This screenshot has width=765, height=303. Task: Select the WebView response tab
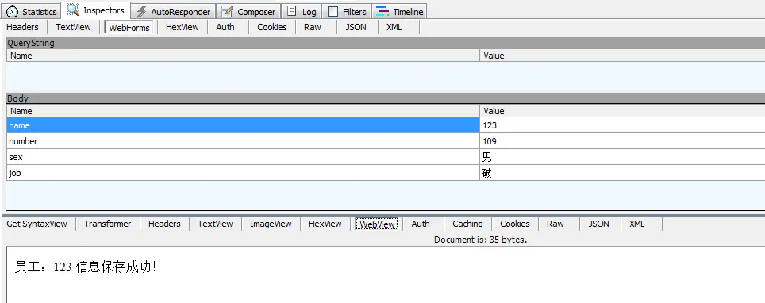(x=377, y=224)
